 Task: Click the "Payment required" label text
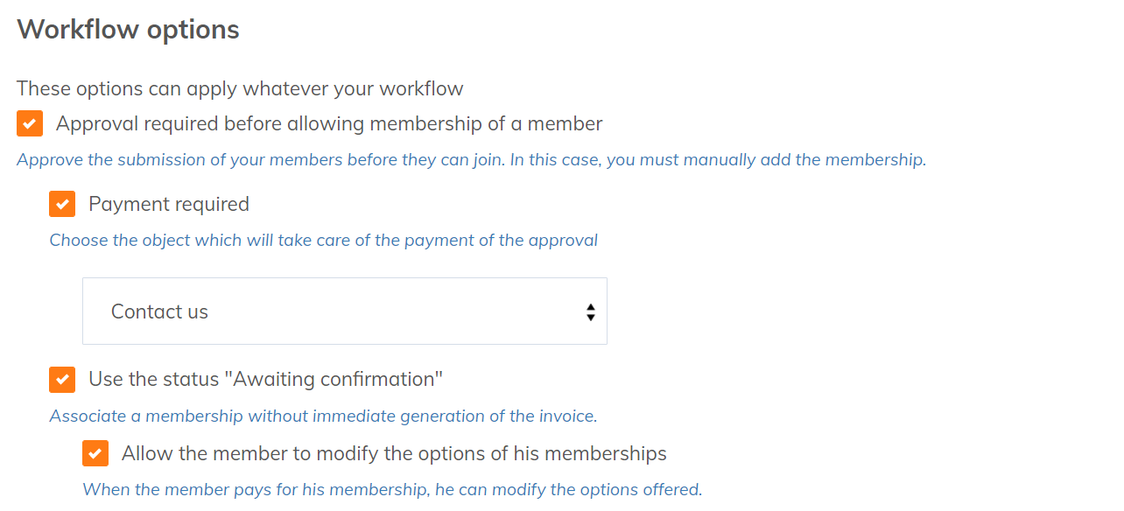(169, 204)
